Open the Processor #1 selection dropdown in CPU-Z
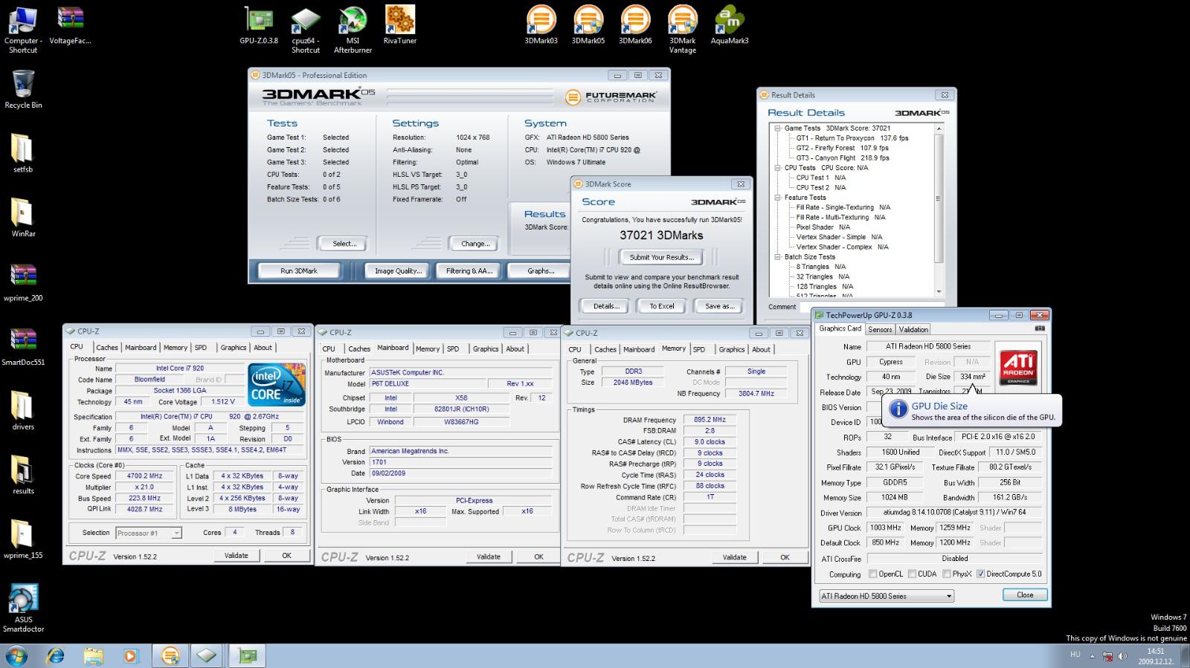This screenshot has height=668, width=1190. click(148, 533)
